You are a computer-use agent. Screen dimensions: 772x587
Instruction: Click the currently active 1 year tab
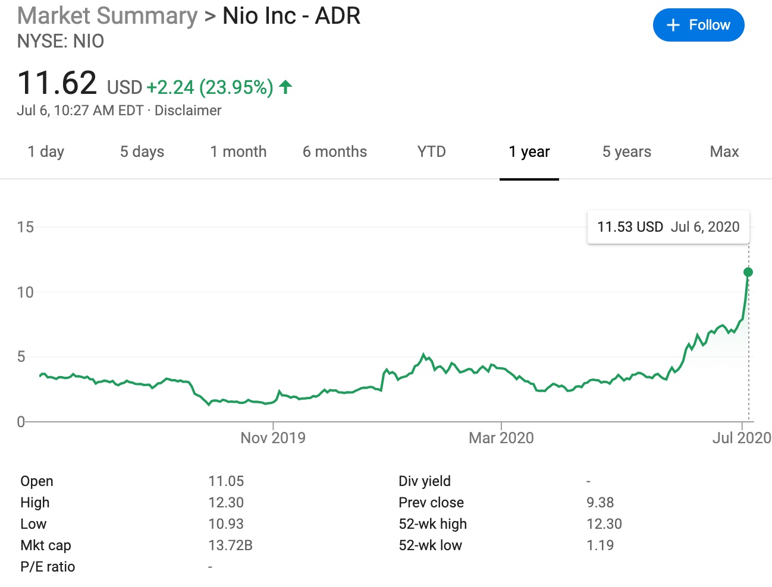[529, 152]
